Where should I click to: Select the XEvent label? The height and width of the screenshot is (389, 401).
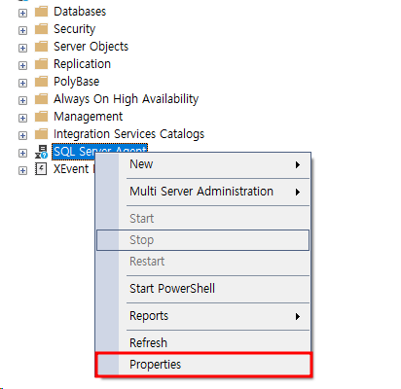(71, 169)
